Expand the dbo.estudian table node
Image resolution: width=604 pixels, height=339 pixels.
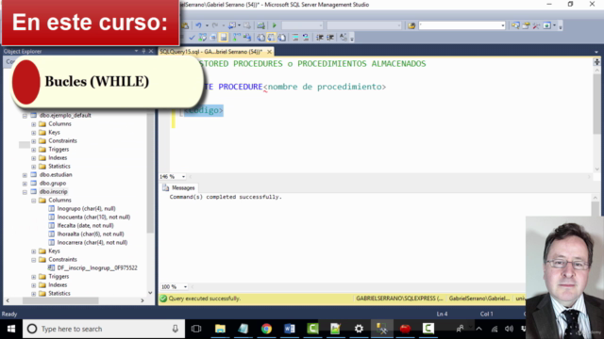pyautogui.click(x=25, y=175)
